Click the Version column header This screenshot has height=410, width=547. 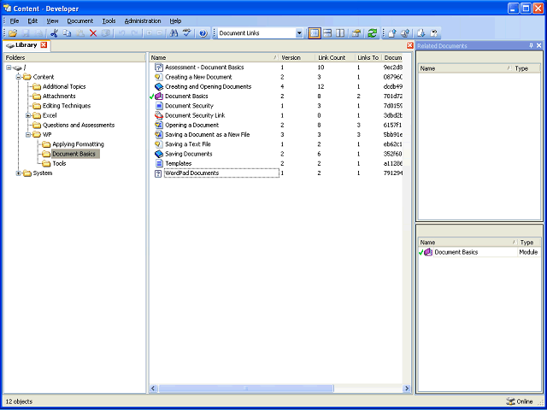pyautogui.click(x=297, y=58)
